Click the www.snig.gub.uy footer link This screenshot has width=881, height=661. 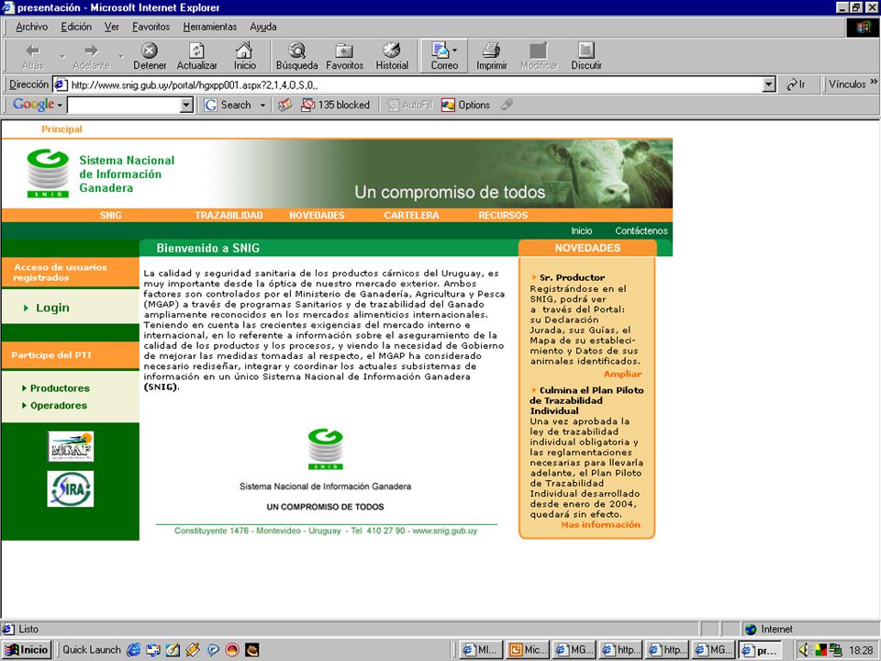coord(445,531)
